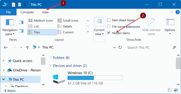
Task: Enable Item check boxes
Action: click(109, 20)
